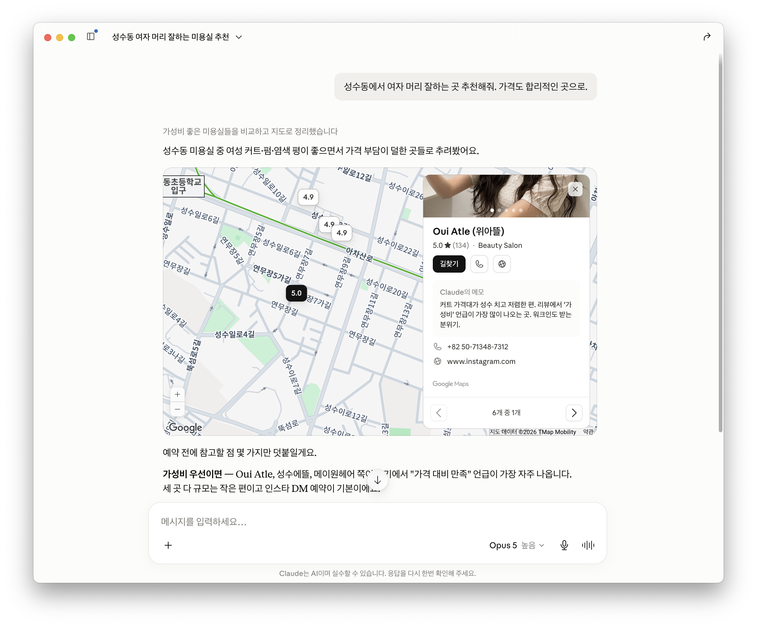Zoom out the map with minus button
The width and height of the screenshot is (757, 627).
(177, 409)
